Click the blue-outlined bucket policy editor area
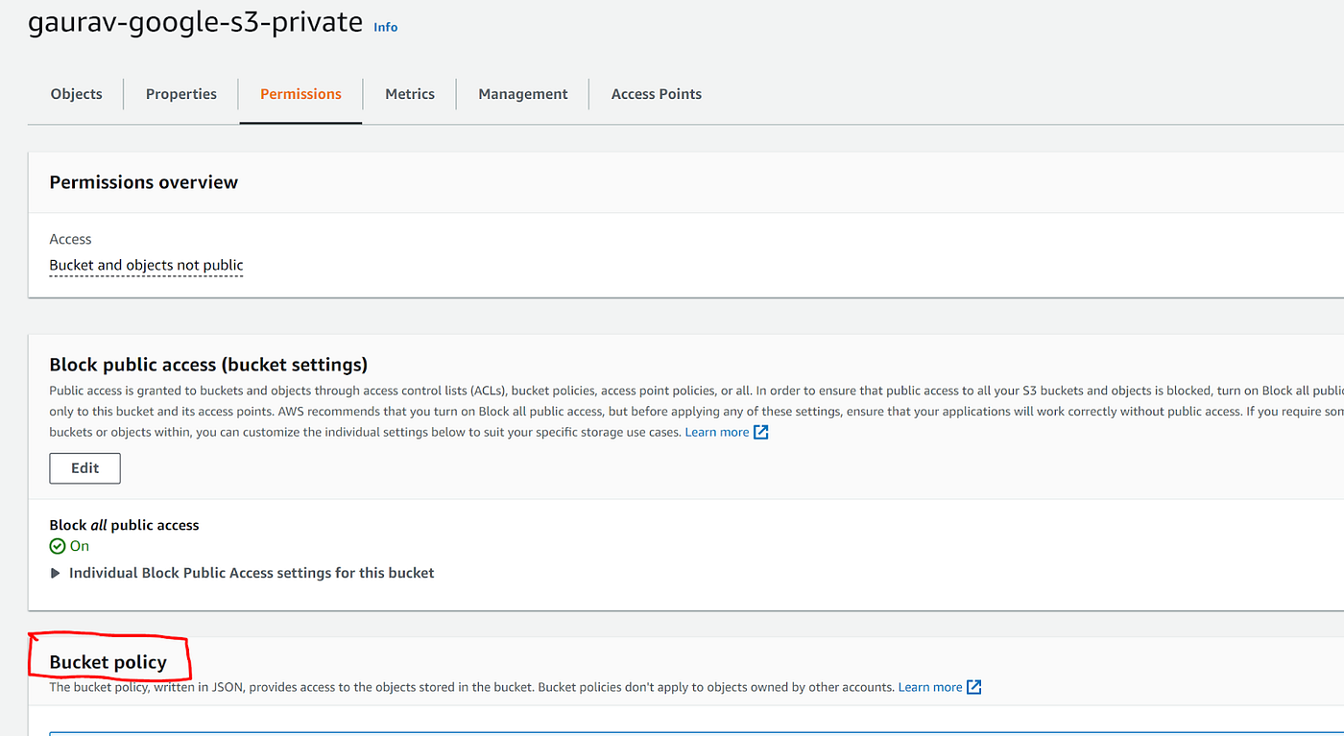The width and height of the screenshot is (1344, 736). click(672, 734)
